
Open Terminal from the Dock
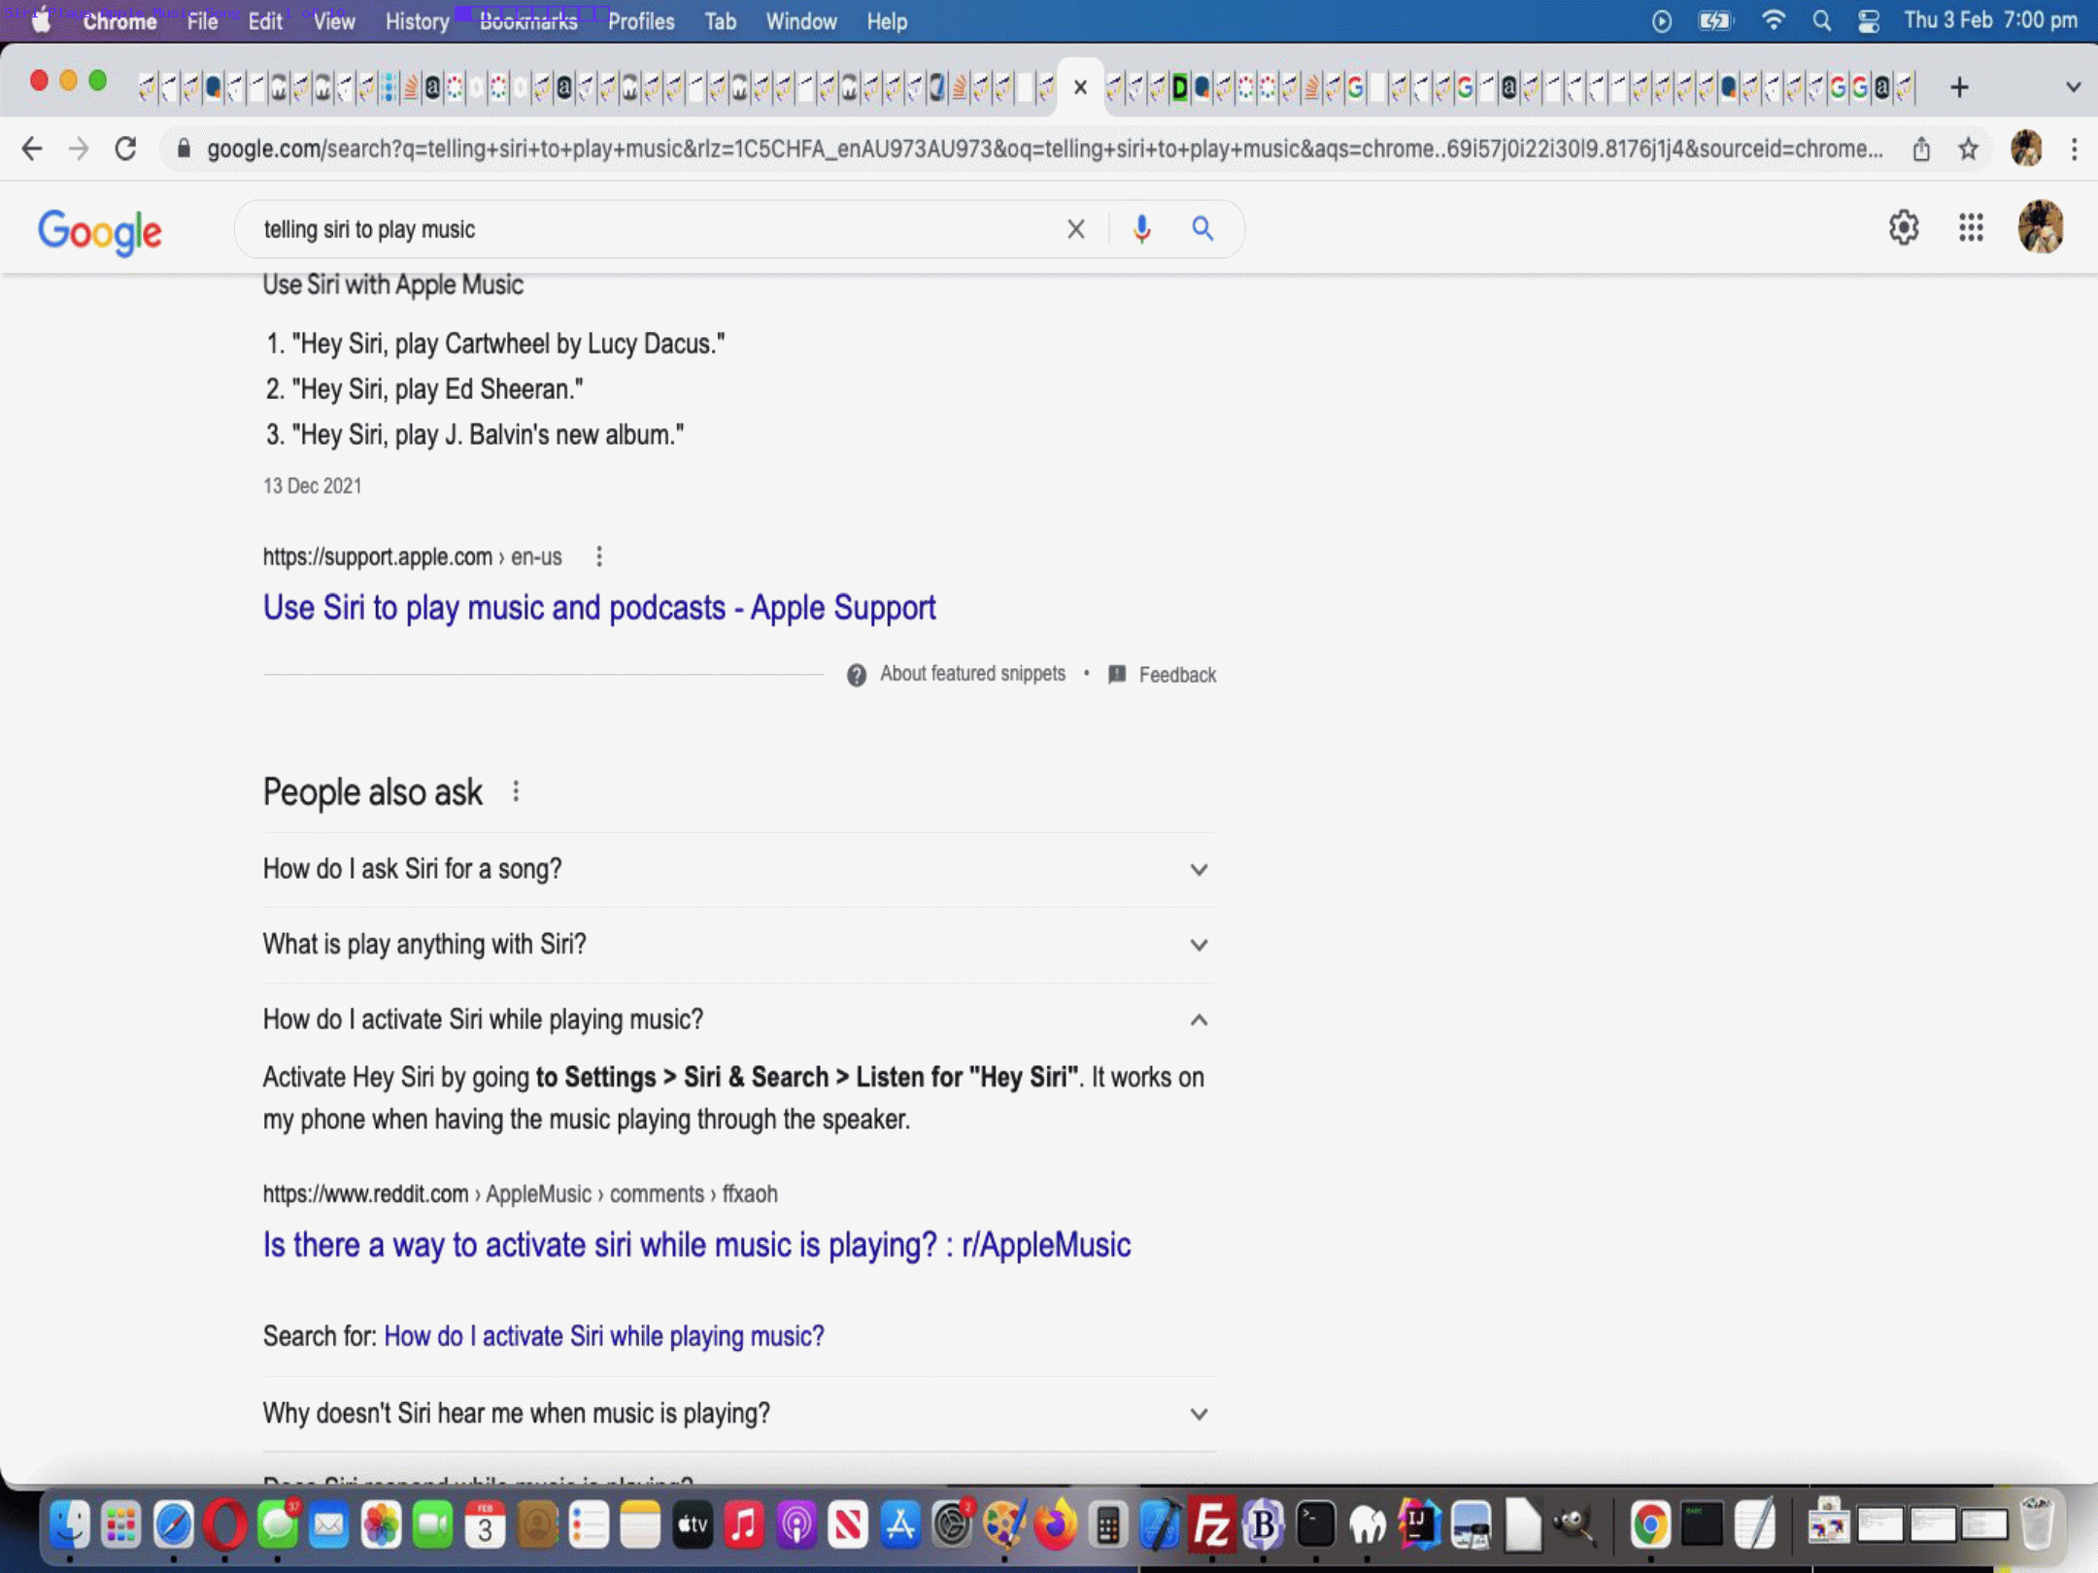pyautogui.click(x=1315, y=1525)
